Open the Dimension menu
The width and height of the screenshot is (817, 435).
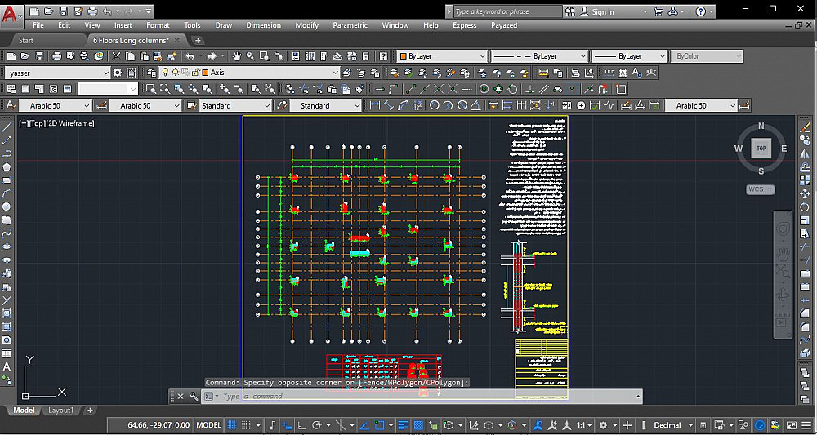(x=263, y=25)
